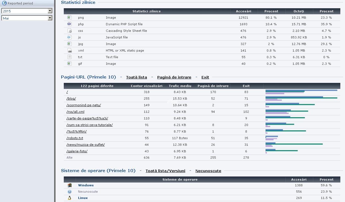Image resolution: width=345 pixels, height=202 pixels.
Task: Click the Cascading Style Sheet file description
Action: (x=126, y=31)
